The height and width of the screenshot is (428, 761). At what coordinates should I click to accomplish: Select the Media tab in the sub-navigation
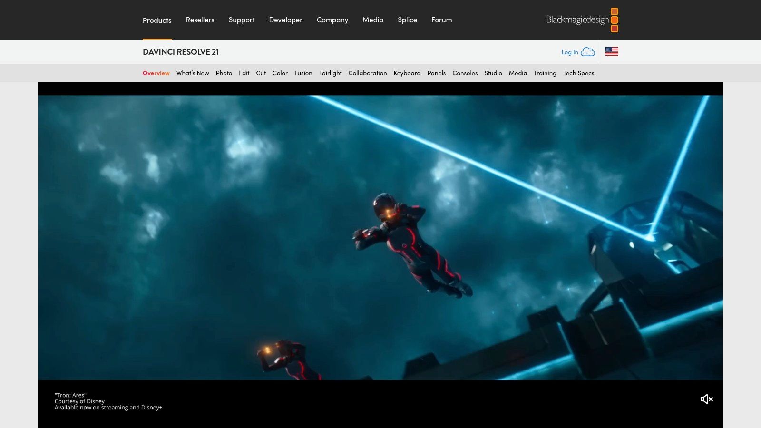pyautogui.click(x=518, y=73)
